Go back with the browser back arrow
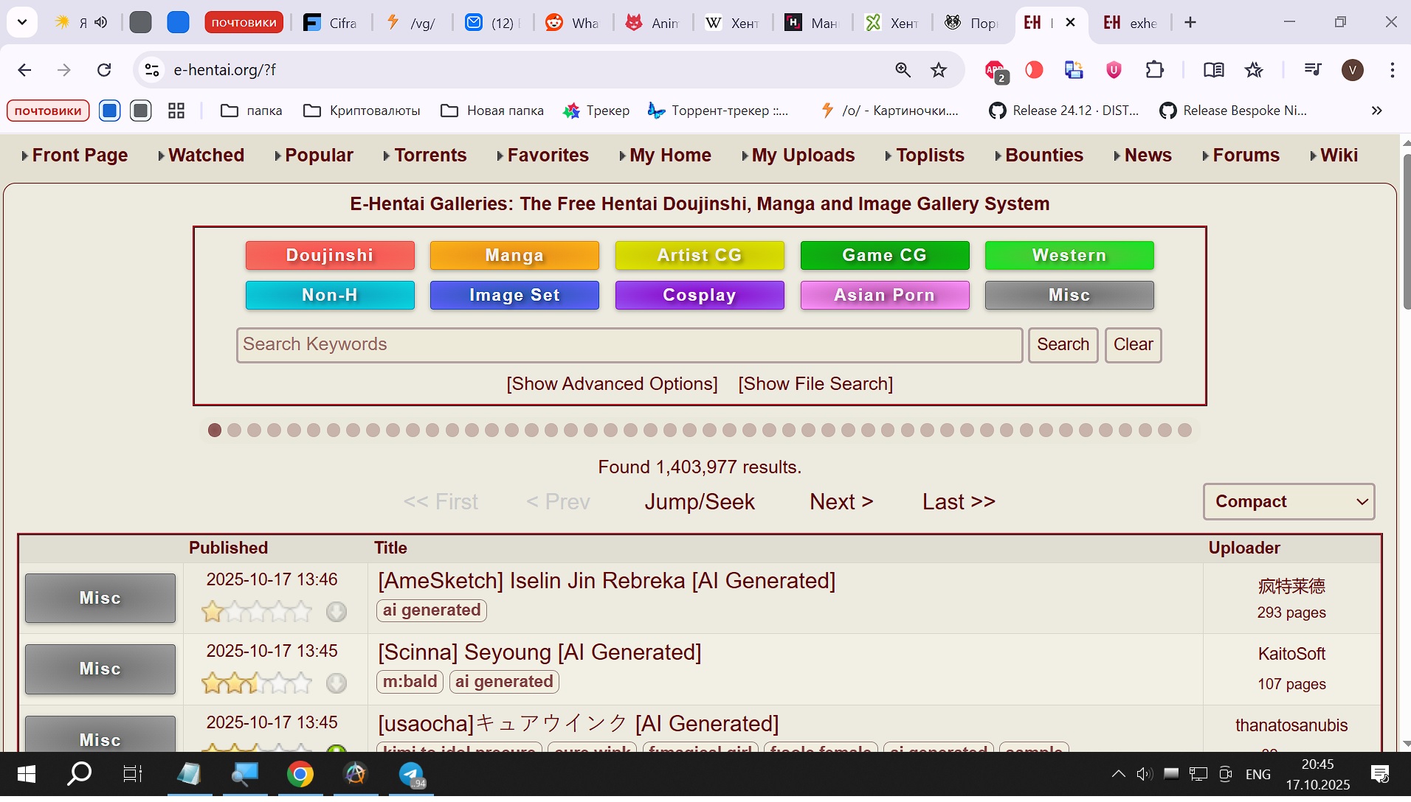The width and height of the screenshot is (1411, 802). 24,70
